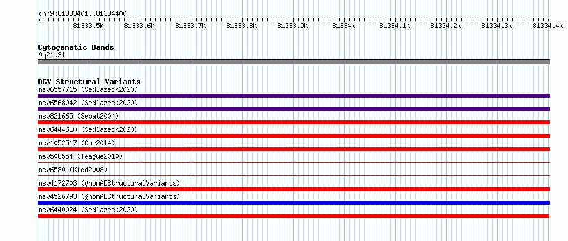Click the thin red line for nsv6580
This screenshot has width=568, height=241.
tap(294, 176)
